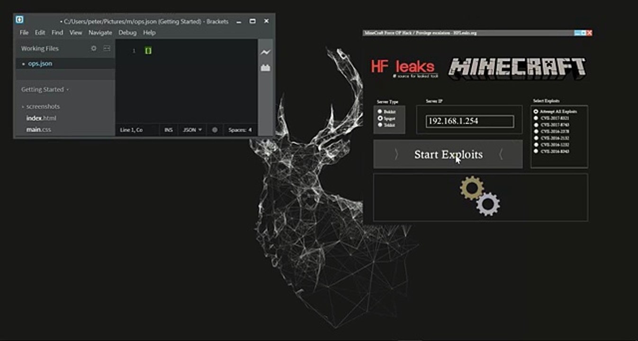The image size is (638, 341).
Task: Click the spinning gears progress indicator
Action: [x=480, y=196]
